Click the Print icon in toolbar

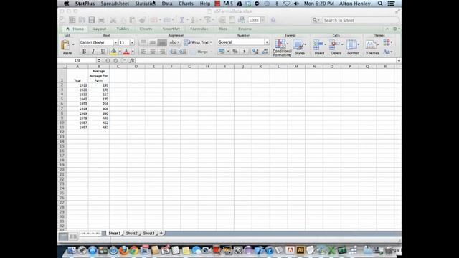(x=101, y=20)
